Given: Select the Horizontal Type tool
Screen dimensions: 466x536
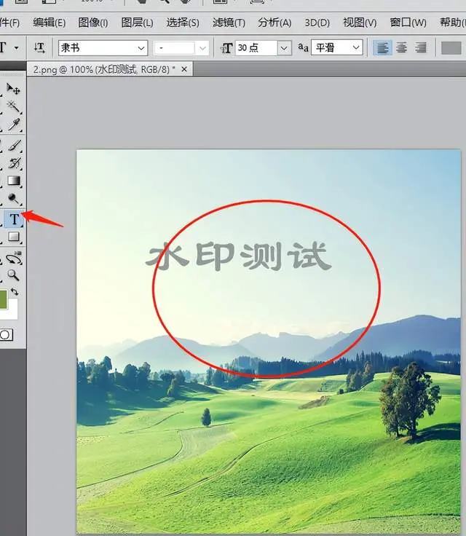Looking at the screenshot, I should pos(14,218).
